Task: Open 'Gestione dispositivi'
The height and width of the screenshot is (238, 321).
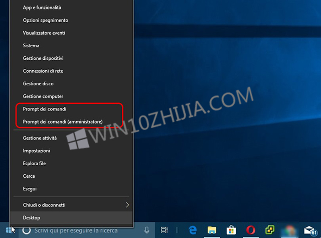Action: coord(71,58)
